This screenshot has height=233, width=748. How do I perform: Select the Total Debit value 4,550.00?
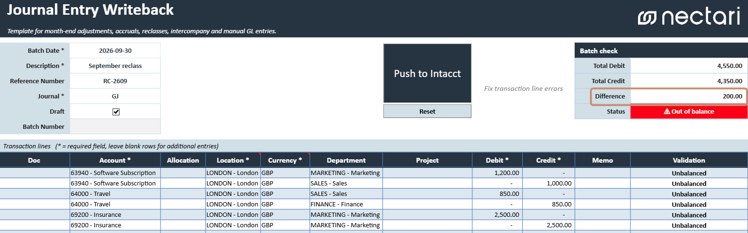pyautogui.click(x=688, y=66)
